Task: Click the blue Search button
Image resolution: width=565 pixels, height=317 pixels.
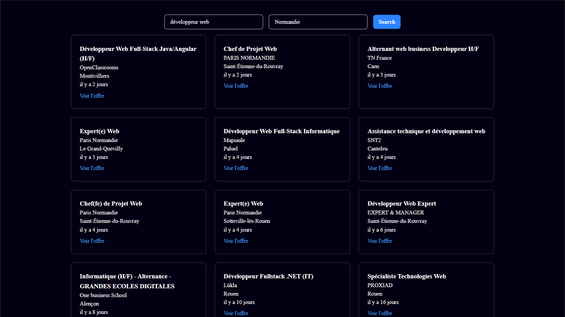Action: point(386,22)
